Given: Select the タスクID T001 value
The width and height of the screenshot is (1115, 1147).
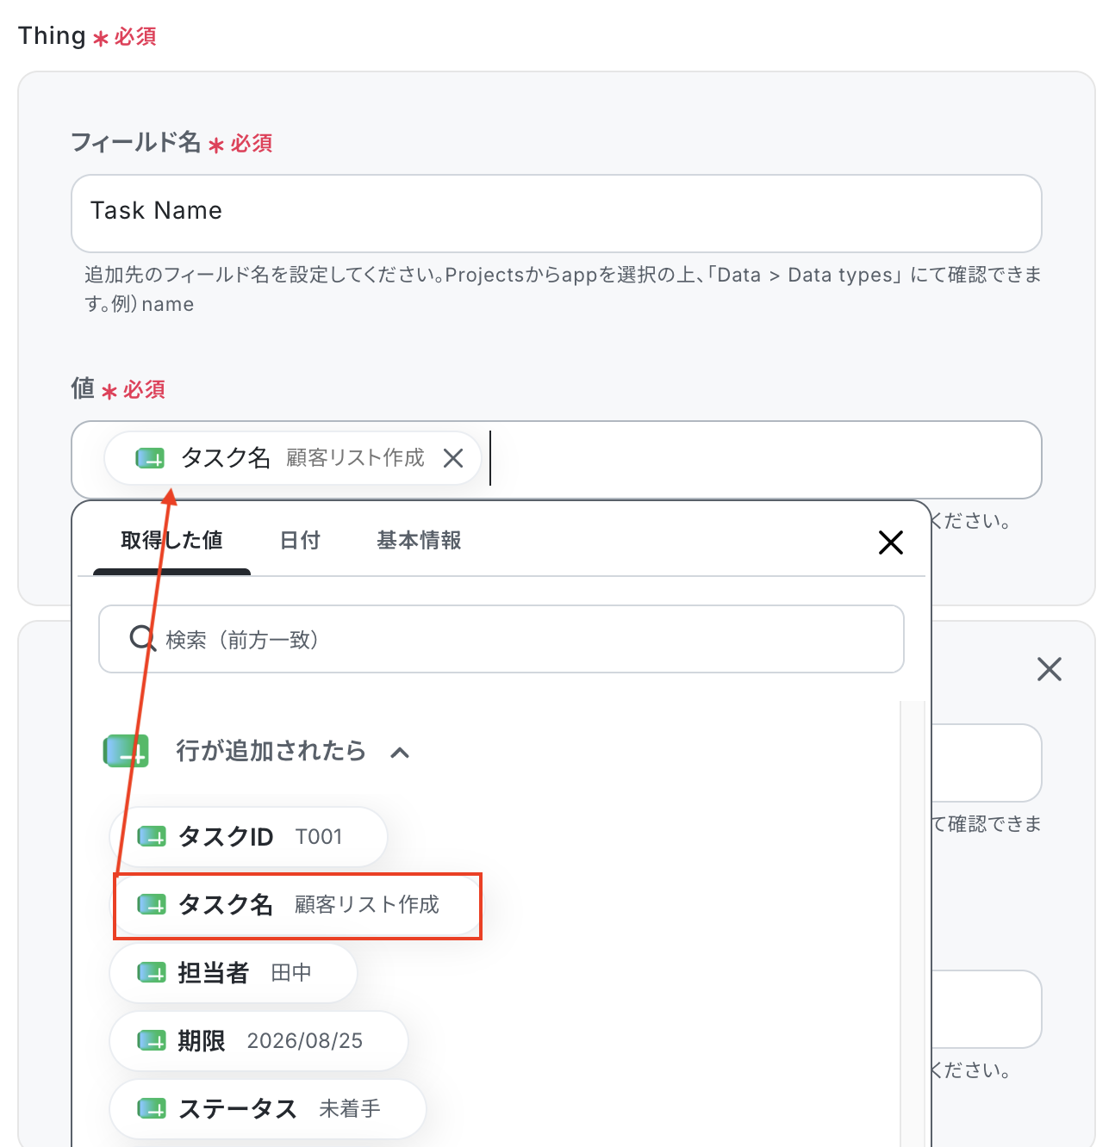Looking at the screenshot, I should (248, 837).
